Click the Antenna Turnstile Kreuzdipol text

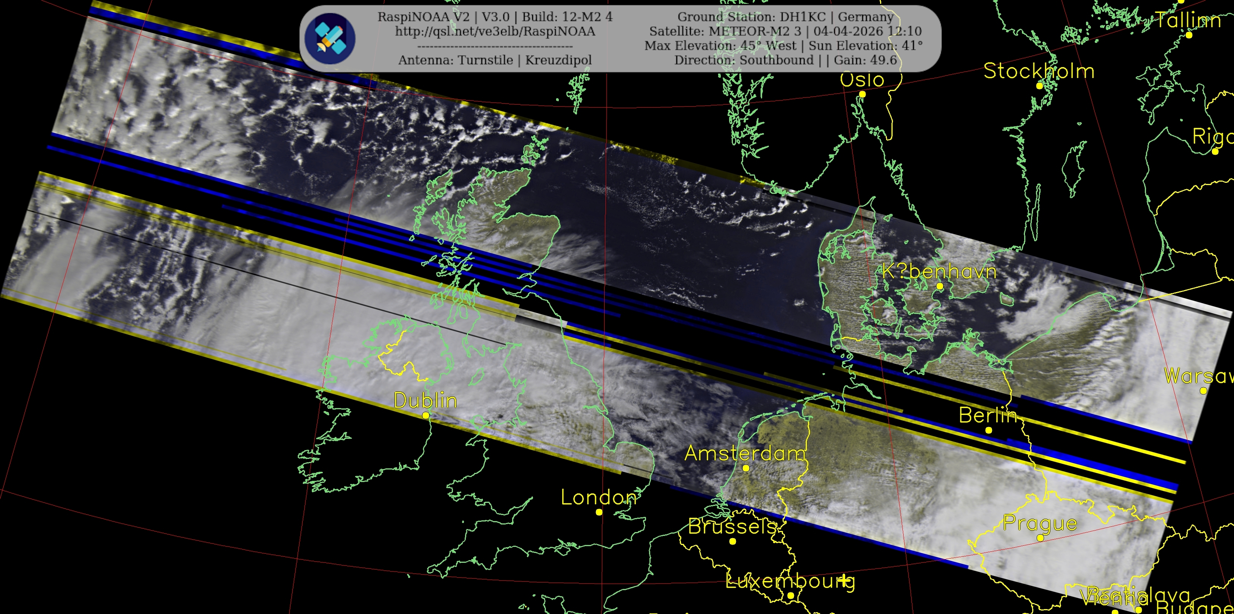pyautogui.click(x=495, y=60)
